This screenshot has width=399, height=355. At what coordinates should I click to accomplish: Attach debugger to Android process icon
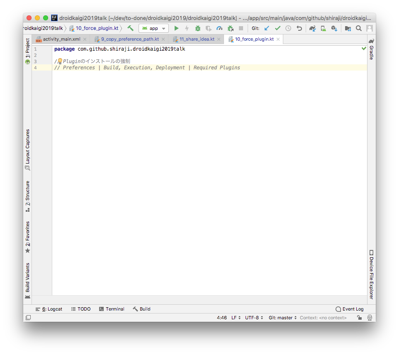(x=230, y=28)
